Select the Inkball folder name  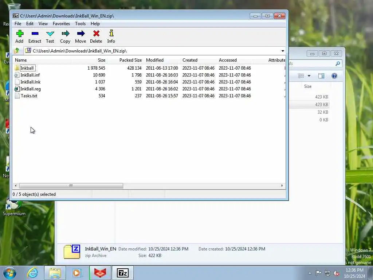point(27,68)
